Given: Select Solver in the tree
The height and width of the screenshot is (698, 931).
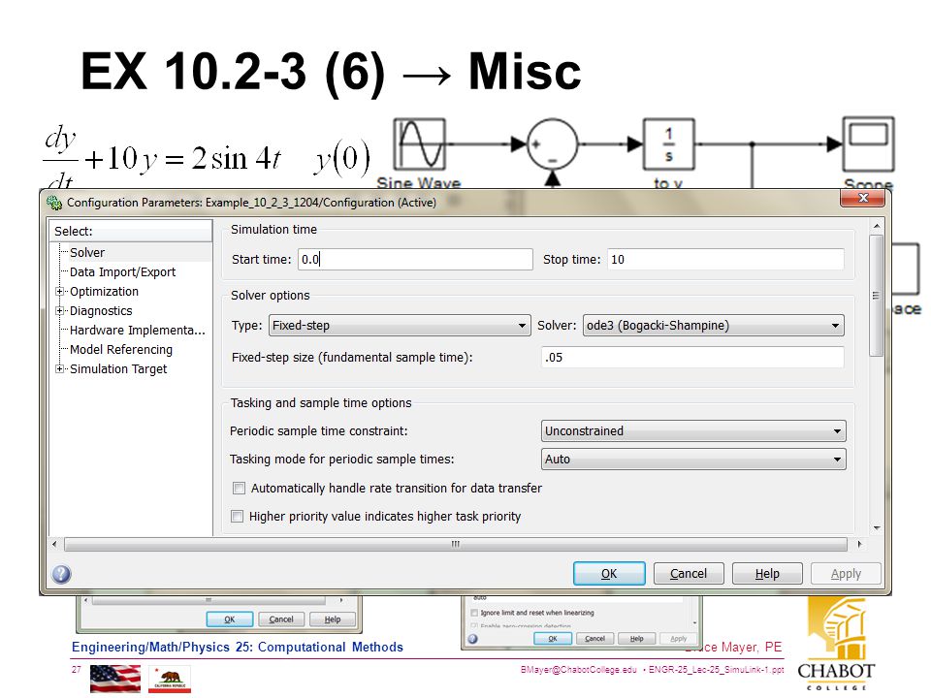Looking at the screenshot, I should (x=87, y=253).
